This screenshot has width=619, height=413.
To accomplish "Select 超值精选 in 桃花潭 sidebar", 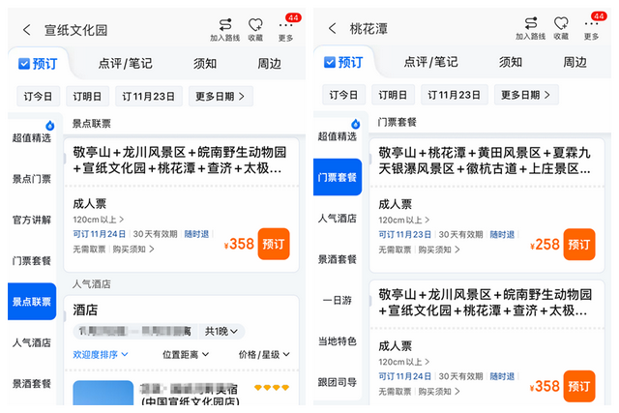I will (x=338, y=136).
